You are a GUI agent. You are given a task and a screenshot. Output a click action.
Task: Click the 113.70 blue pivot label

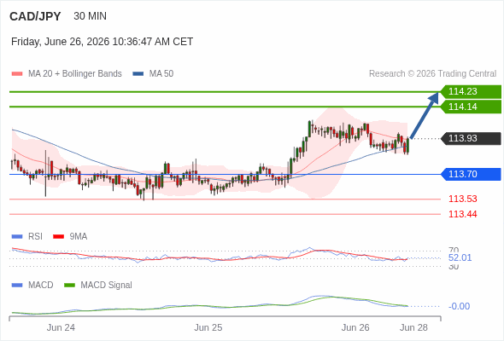tap(471, 174)
